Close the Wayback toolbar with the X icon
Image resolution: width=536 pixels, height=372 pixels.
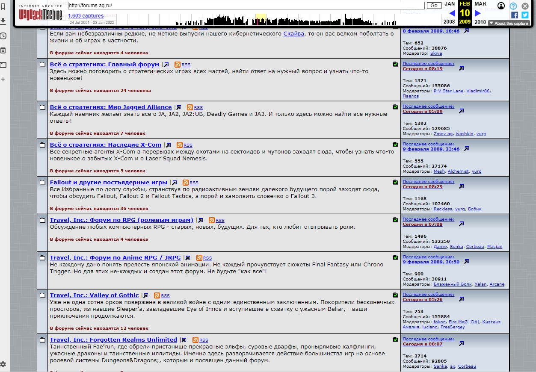coord(525,6)
